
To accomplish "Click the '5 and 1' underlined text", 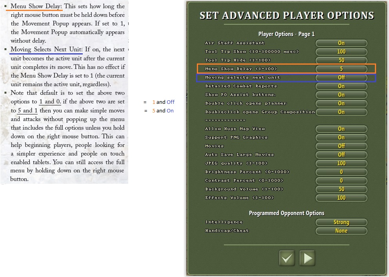I will point(27,110).
